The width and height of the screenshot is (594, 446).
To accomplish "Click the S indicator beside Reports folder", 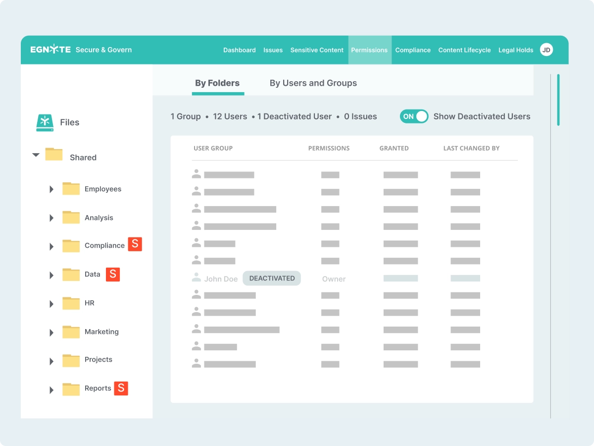I will coord(121,388).
